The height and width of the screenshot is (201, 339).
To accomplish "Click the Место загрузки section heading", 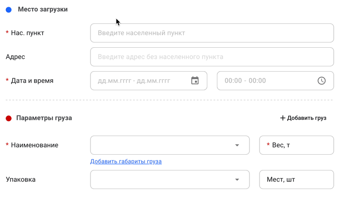I will pyautogui.click(x=43, y=10).
